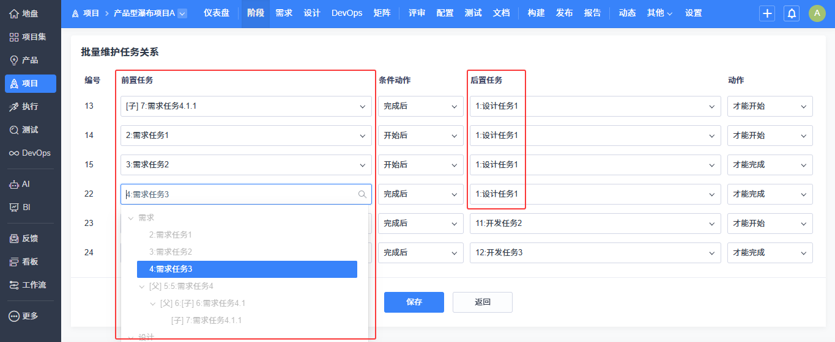The width and height of the screenshot is (835, 342).
Task: Switch to the 矩阵 tab
Action: 382,13
